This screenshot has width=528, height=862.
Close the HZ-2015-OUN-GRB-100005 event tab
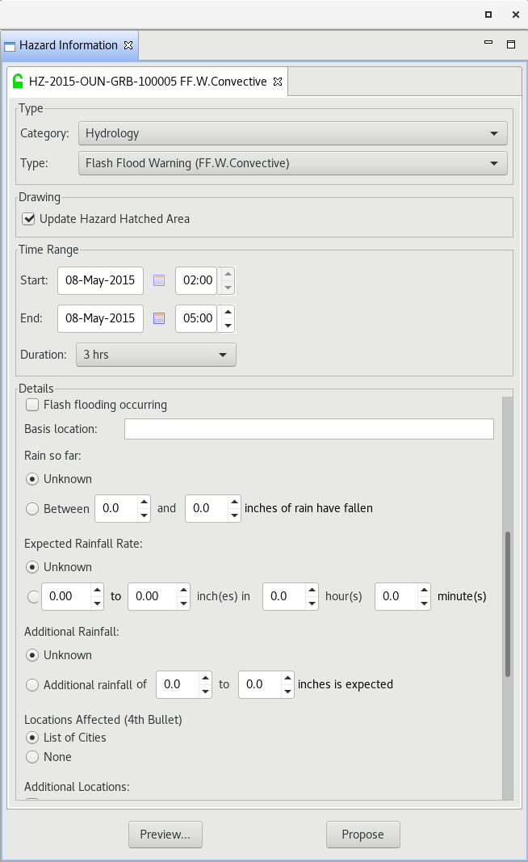278,82
